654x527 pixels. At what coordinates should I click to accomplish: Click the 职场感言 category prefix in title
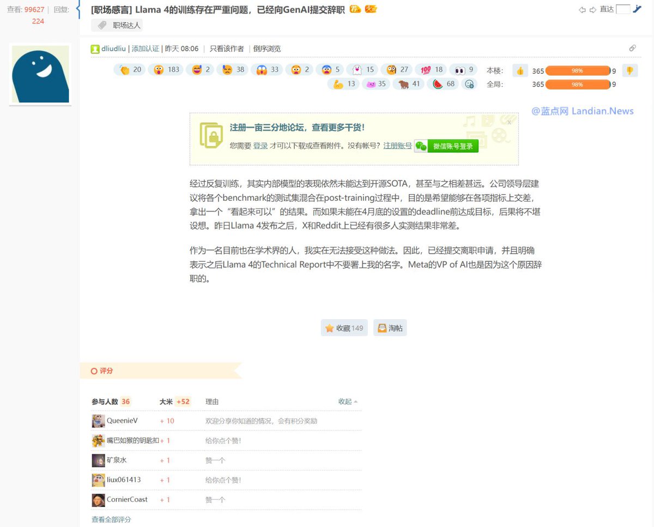click(111, 9)
